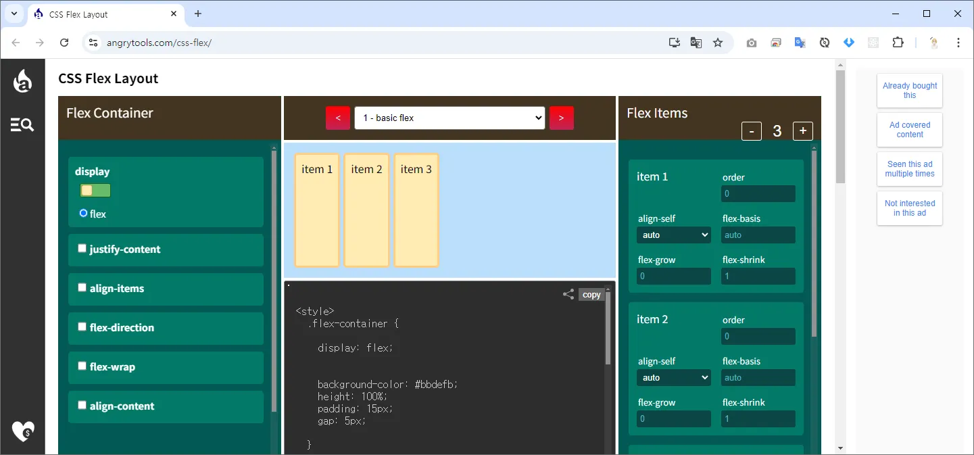Add a flex item with plus button

click(x=803, y=131)
